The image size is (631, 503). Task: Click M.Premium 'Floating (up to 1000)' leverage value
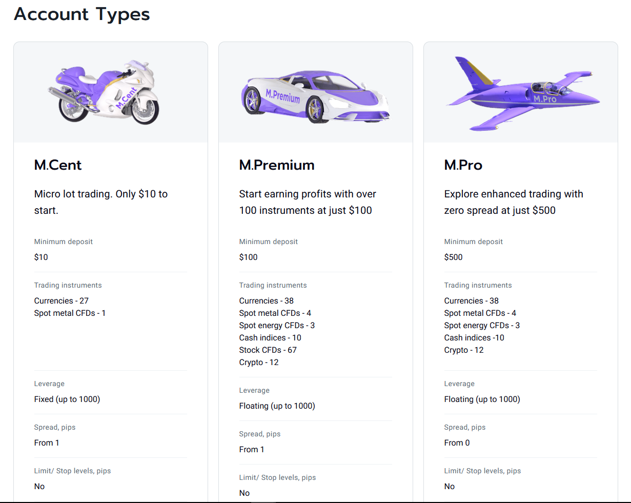tap(277, 406)
